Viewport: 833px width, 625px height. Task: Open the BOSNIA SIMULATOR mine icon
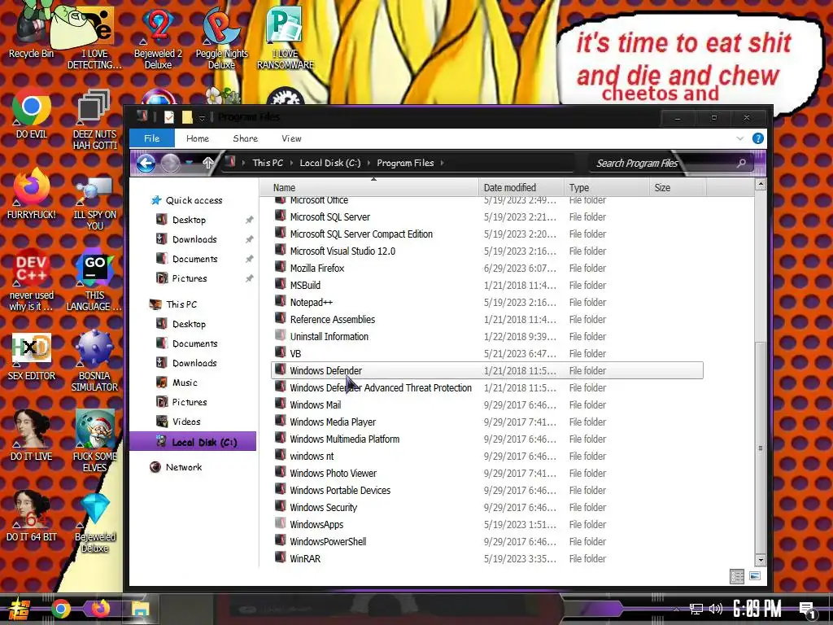(x=94, y=361)
